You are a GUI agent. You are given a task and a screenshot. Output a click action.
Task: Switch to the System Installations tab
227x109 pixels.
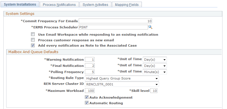(20, 4)
